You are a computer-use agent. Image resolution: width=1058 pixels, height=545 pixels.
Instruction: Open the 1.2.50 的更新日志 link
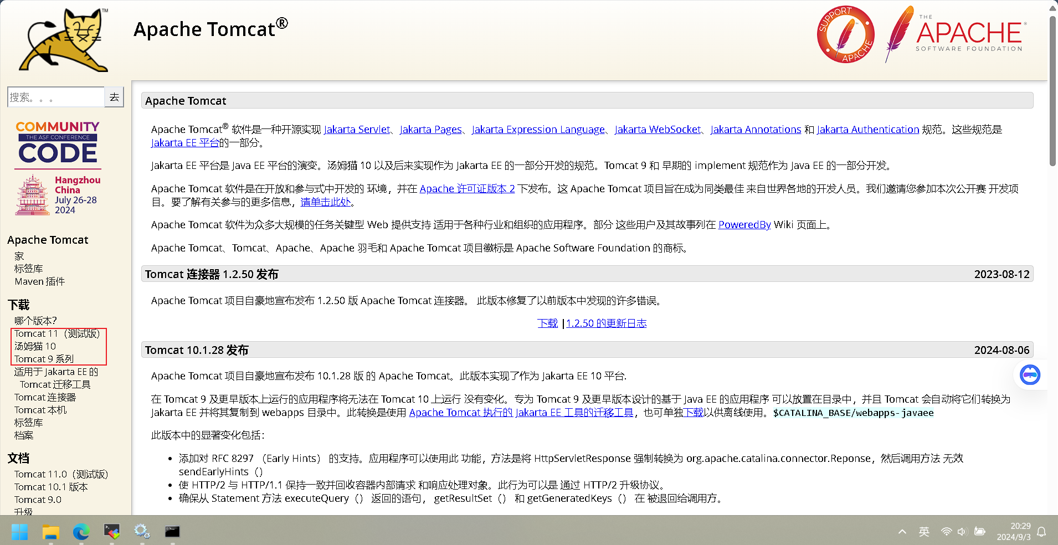(606, 323)
